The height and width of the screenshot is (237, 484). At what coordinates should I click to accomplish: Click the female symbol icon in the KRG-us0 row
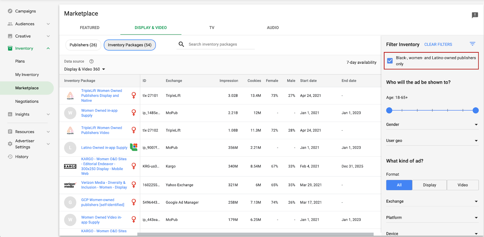click(x=134, y=166)
